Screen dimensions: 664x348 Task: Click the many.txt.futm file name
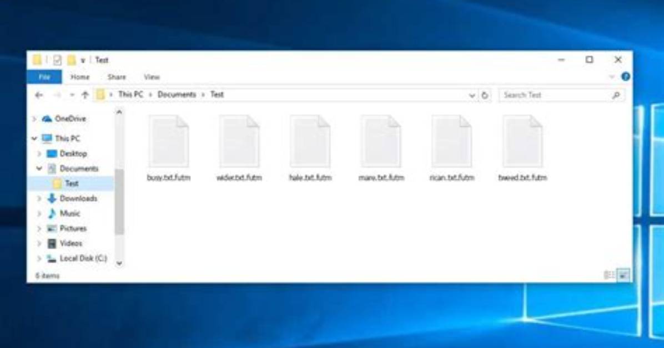[x=381, y=177]
